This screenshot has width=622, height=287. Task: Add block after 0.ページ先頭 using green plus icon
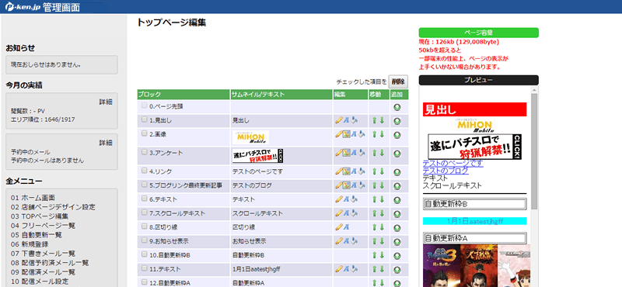[397, 107]
